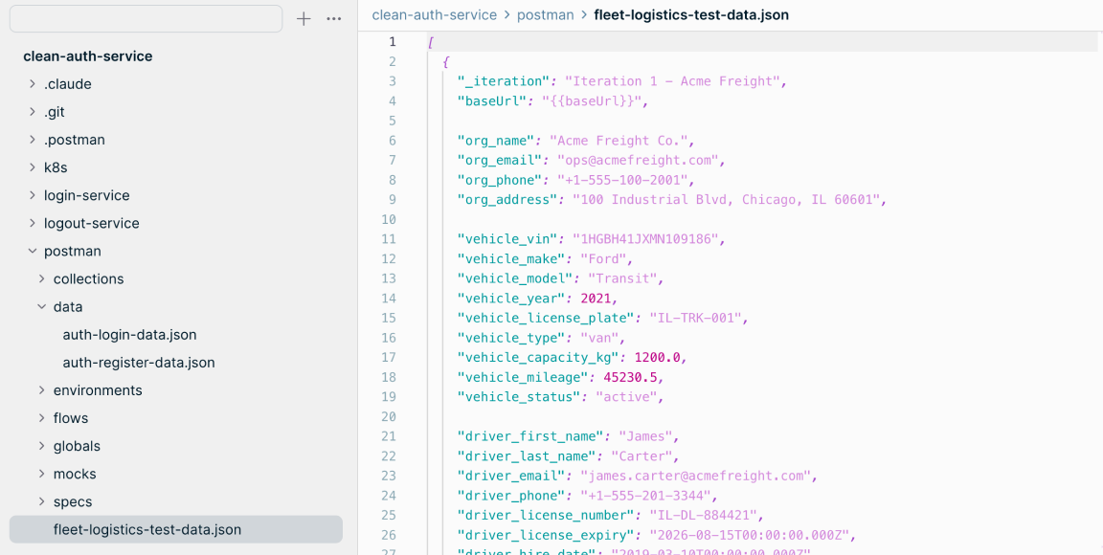Expand the collections folder chevron
The height and width of the screenshot is (555, 1103).
coord(42,279)
